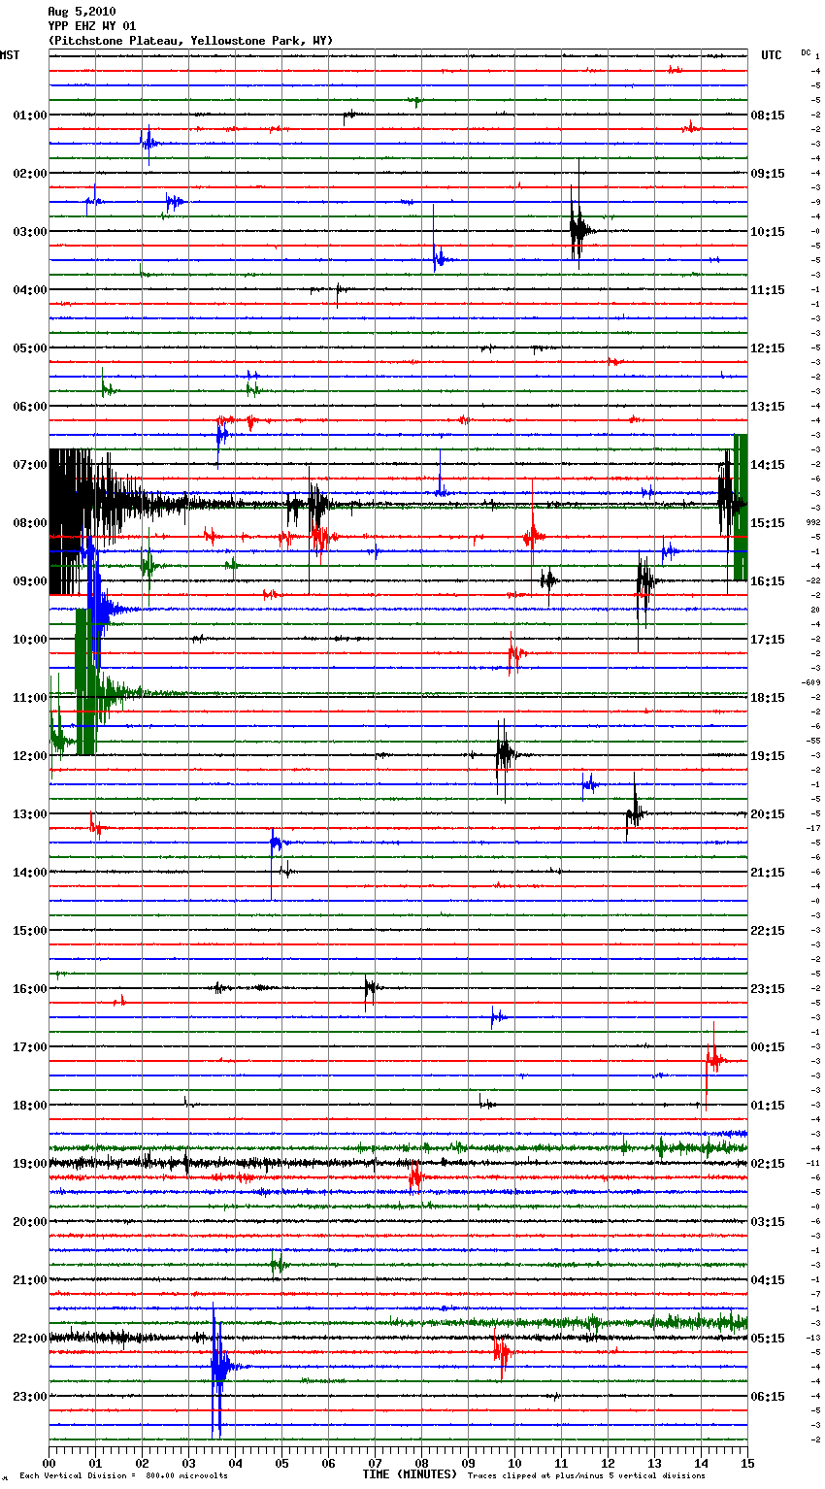
Task: Click the DC offset value '-22'
Action: point(813,581)
